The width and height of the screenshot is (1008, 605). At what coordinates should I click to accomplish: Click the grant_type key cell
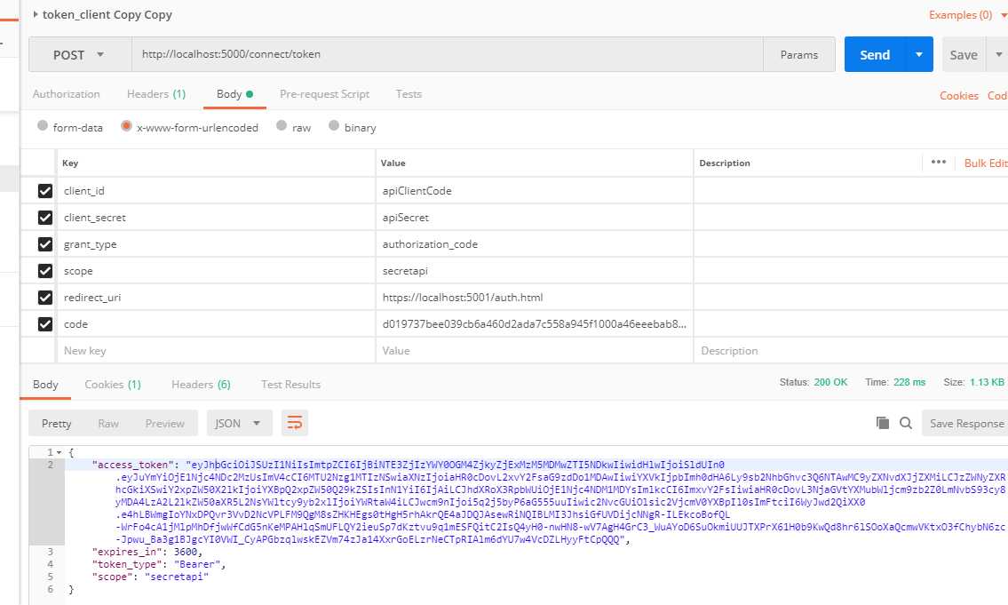coord(216,244)
